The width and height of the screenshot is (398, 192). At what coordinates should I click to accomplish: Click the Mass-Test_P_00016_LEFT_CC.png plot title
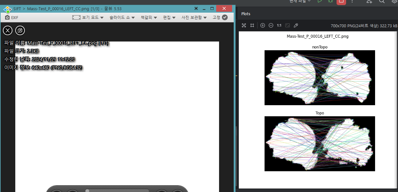tap(317, 36)
